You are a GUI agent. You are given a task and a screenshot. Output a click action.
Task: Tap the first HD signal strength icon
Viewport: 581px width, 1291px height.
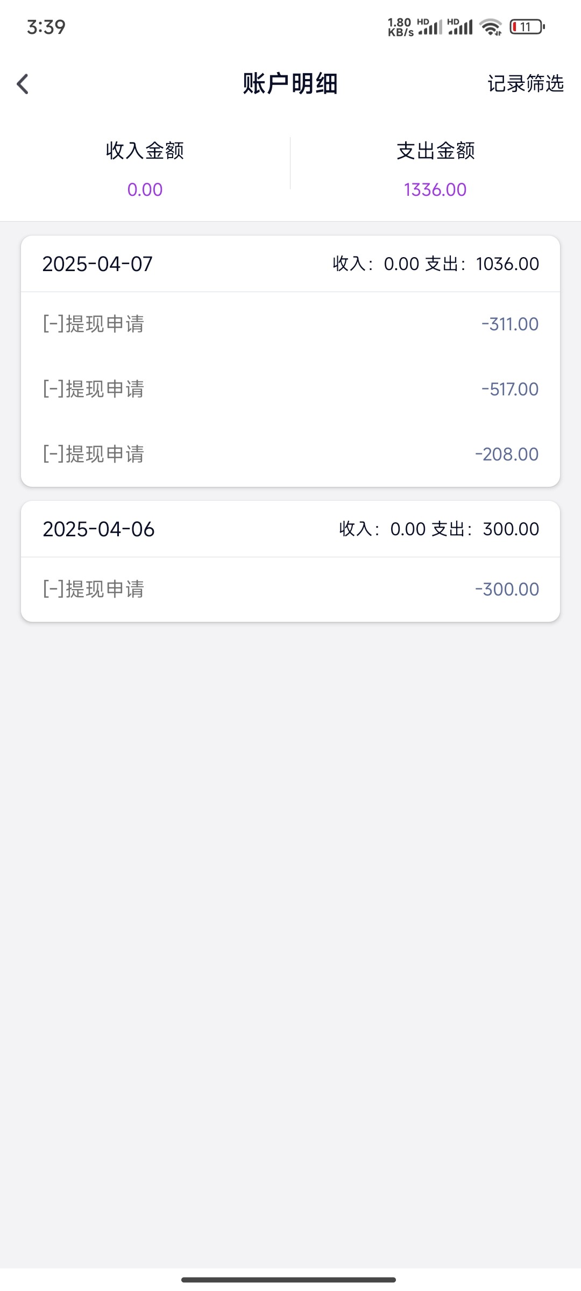[430, 27]
